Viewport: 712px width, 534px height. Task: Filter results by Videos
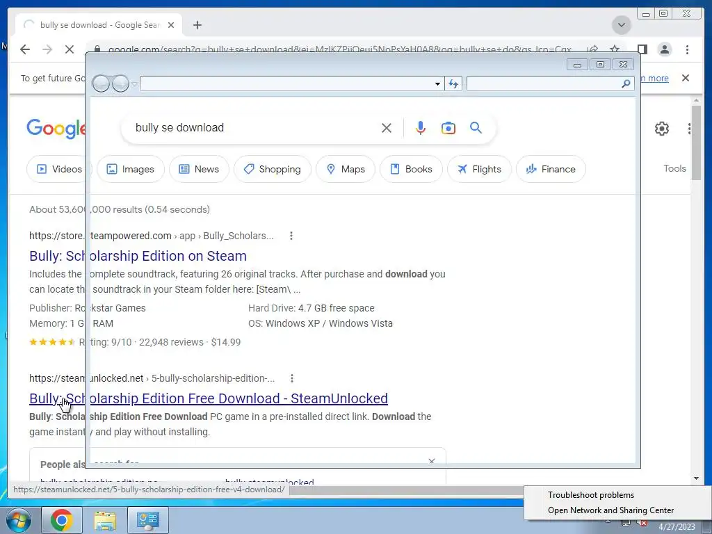click(x=60, y=169)
